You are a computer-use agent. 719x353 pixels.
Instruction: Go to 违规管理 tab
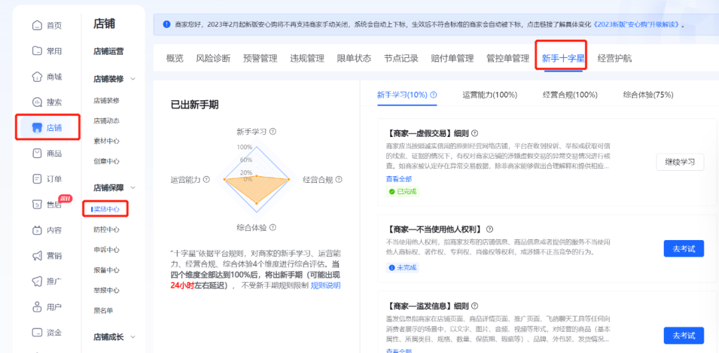click(307, 58)
